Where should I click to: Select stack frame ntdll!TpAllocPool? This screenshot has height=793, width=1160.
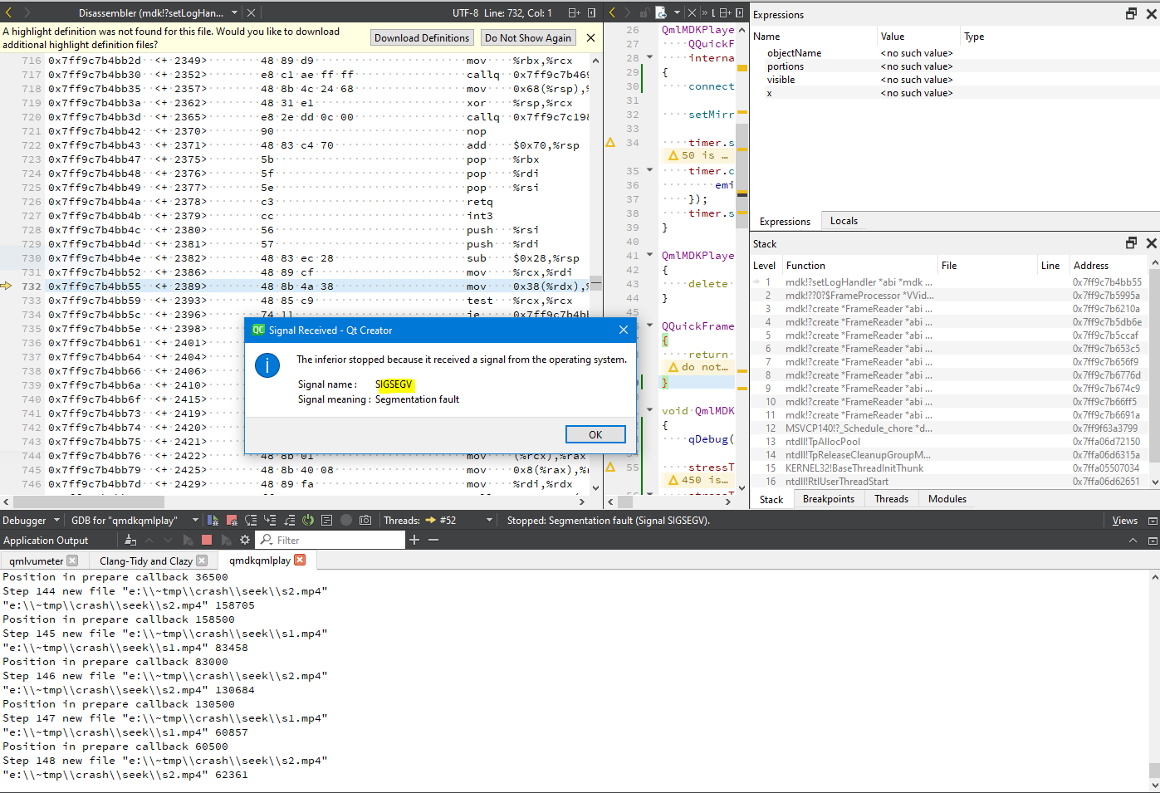949,442
